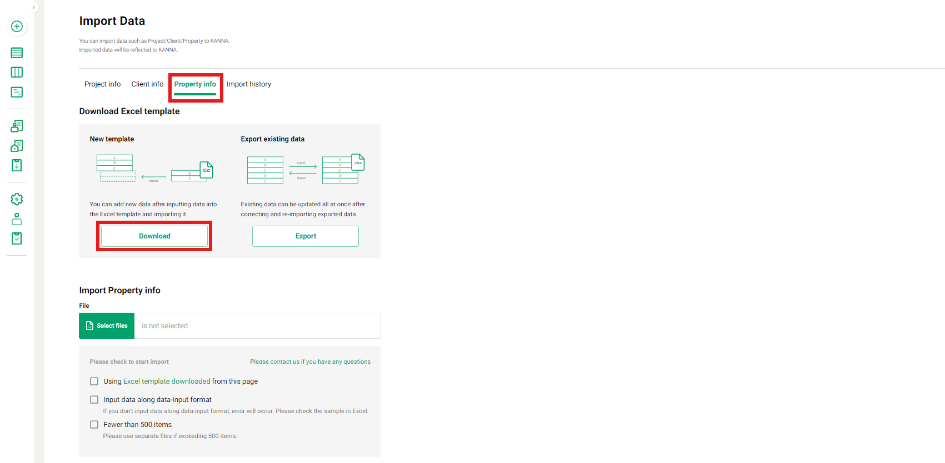Image resolution: width=945 pixels, height=463 pixels.
Task: Open settings gear icon in sidebar
Action: click(x=17, y=199)
